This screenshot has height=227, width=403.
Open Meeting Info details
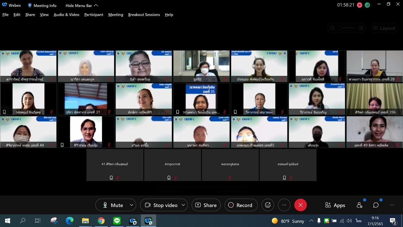tap(42, 5)
